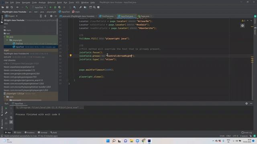257x144 pixels.
Task: Click the Windows Start button
Action: (108, 141)
